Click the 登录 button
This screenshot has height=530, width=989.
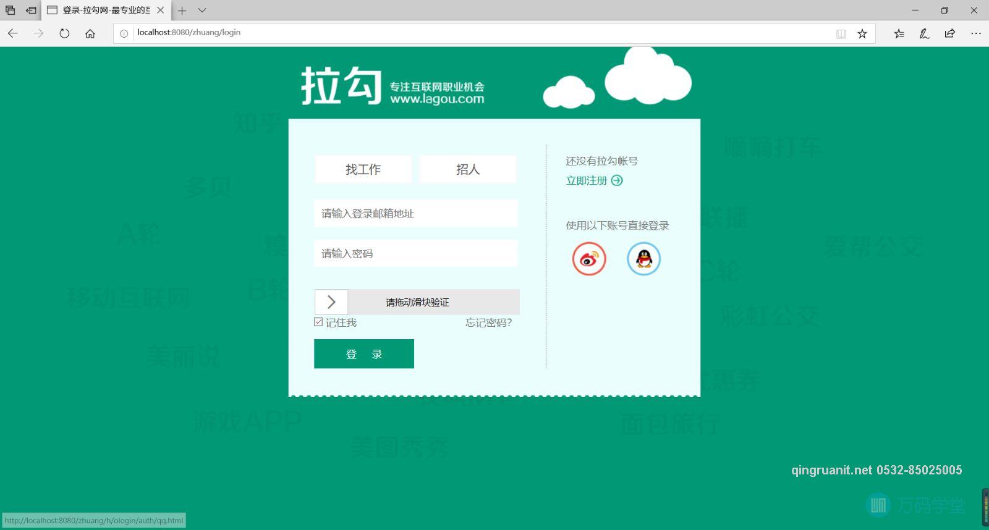point(364,354)
